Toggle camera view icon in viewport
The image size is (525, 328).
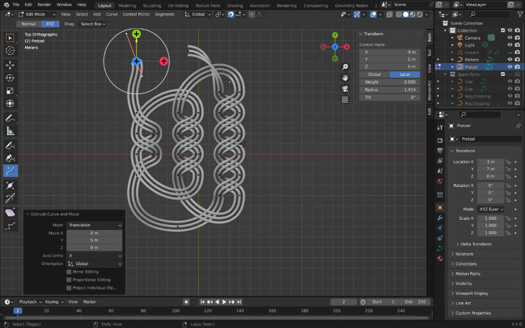pos(345,89)
